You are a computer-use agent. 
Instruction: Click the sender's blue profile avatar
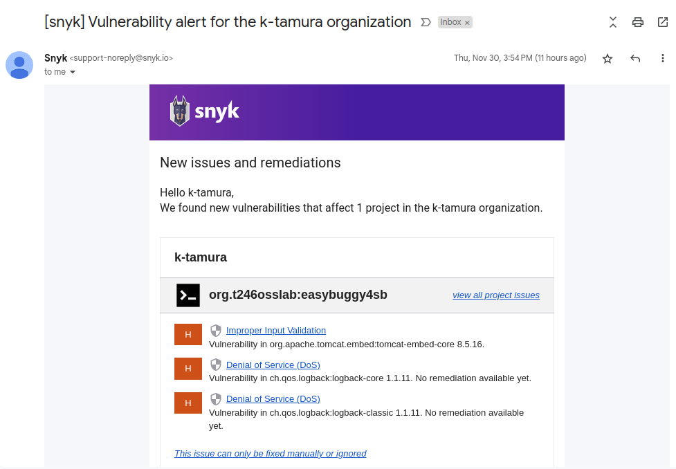(19, 64)
